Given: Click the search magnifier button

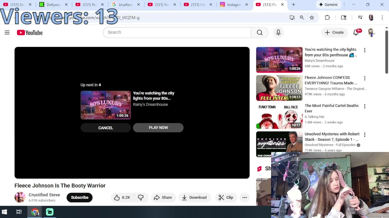Looking at the screenshot, I should (x=260, y=32).
